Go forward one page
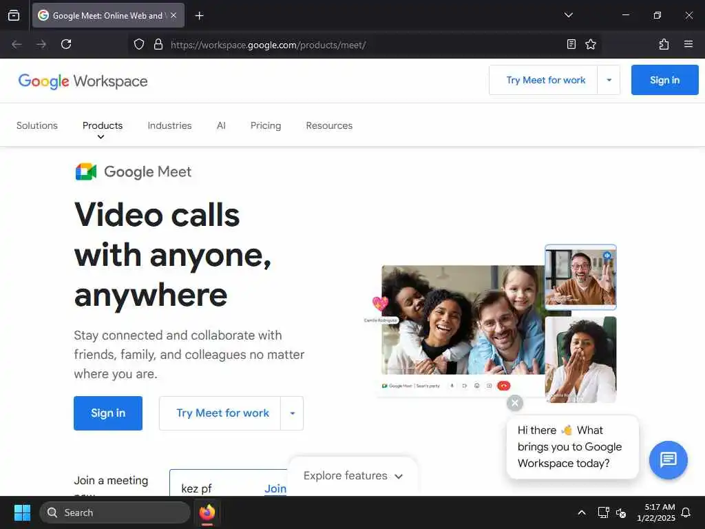The image size is (705, 529). click(x=41, y=44)
